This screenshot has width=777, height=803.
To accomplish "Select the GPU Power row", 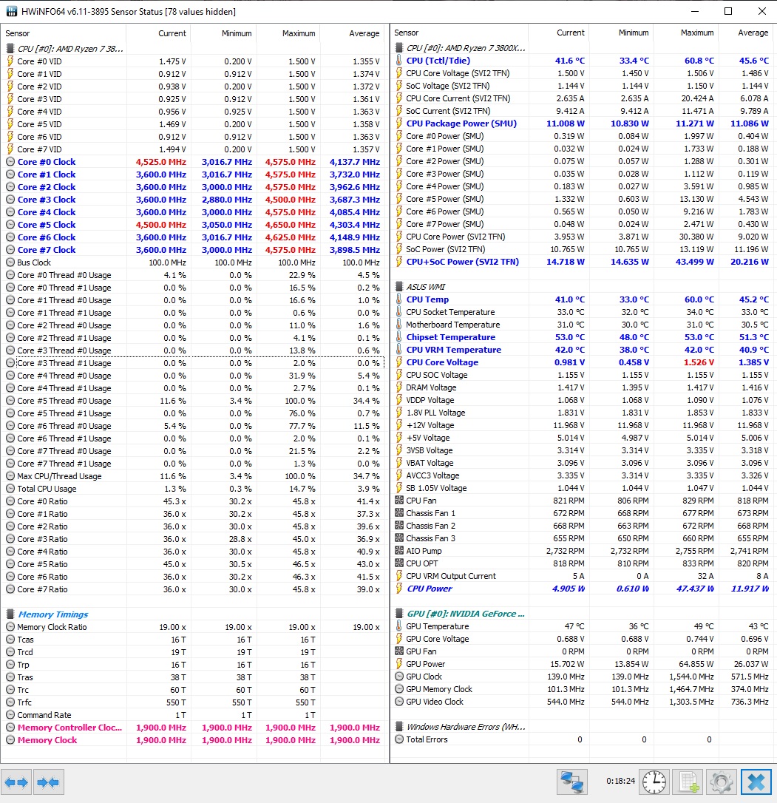I will (583, 664).
